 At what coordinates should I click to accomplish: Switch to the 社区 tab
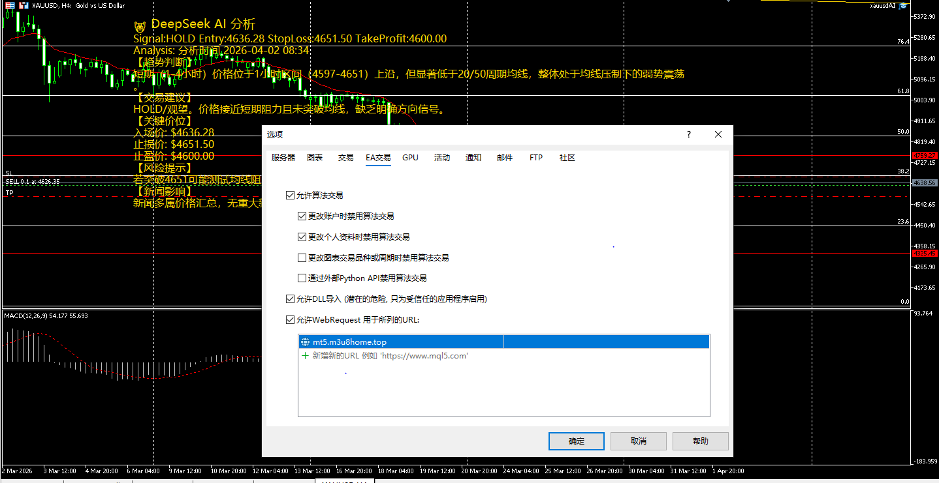[x=567, y=157]
